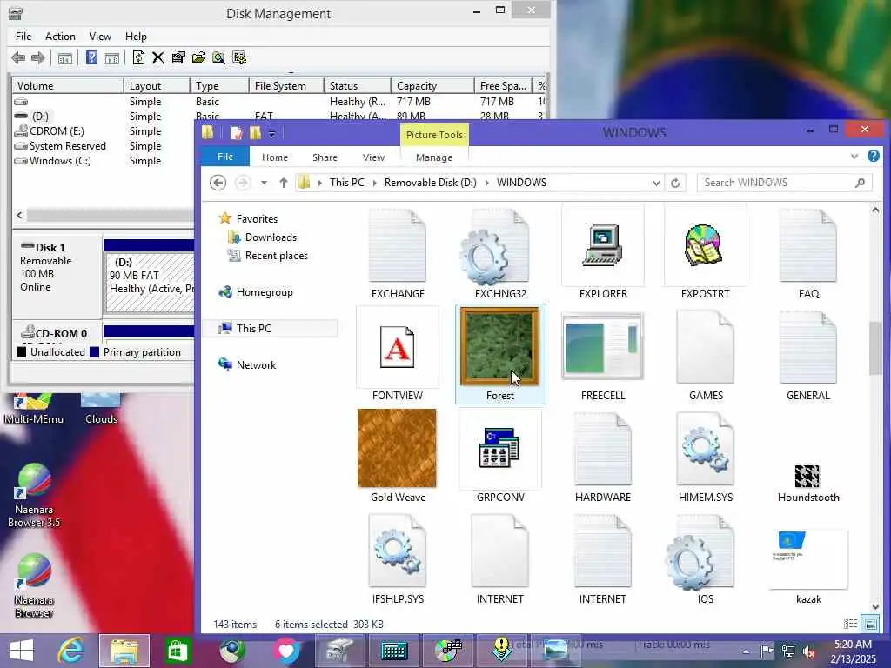Select the EXCHANGE text file
891x668 pixels.
[x=397, y=253]
